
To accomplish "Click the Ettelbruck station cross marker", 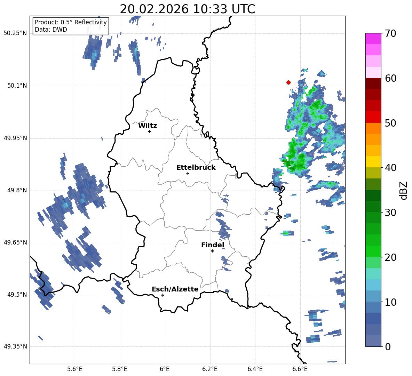I will tap(188, 173).
